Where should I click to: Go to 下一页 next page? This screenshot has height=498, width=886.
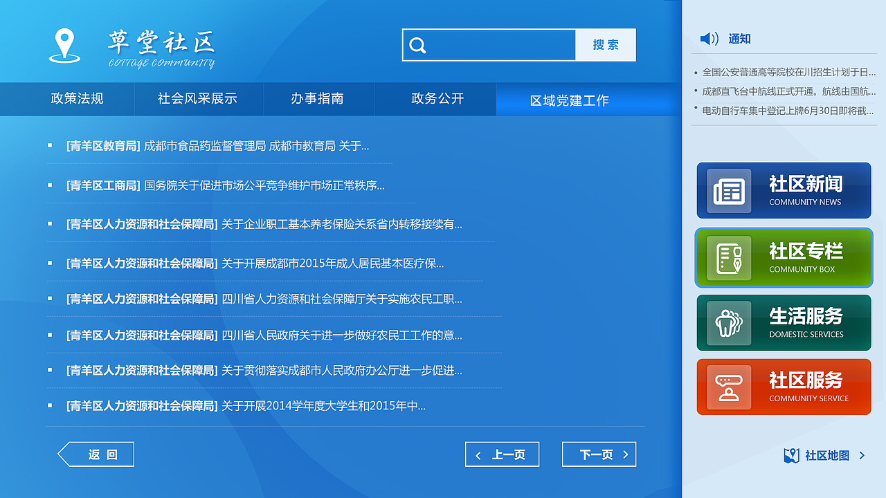click(x=599, y=454)
